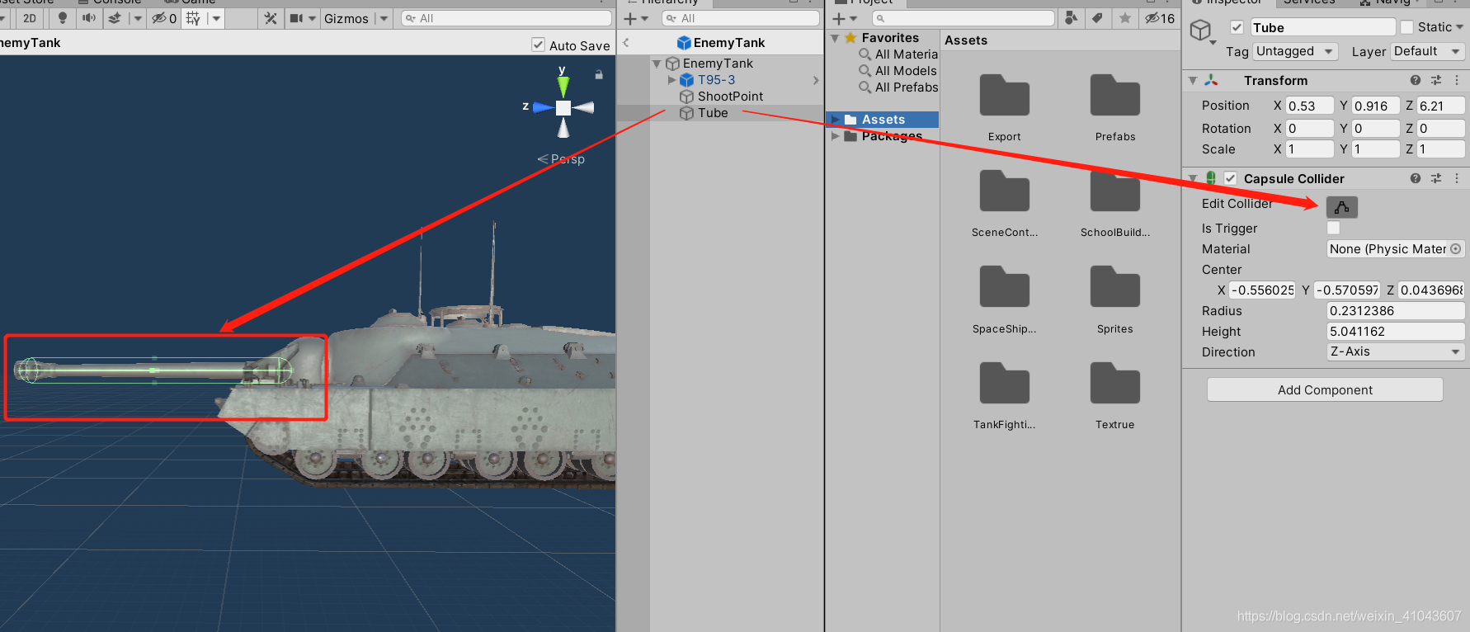Toggle scene lighting lightbulb icon
Viewport: 1470px width, 632px height.
click(x=63, y=18)
